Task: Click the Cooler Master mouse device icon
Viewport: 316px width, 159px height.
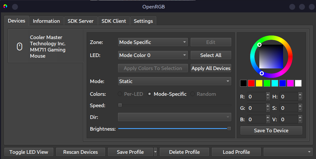Action: [20, 47]
